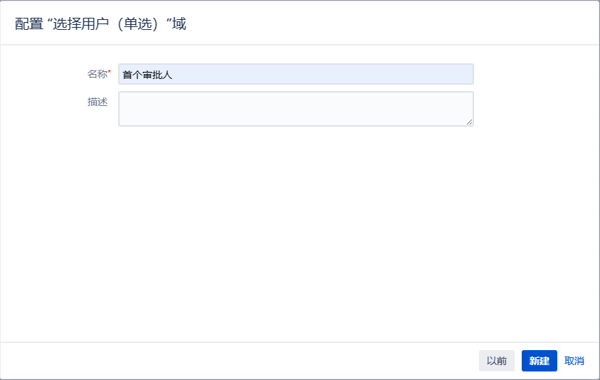The image size is (600, 380).
Task: Click the 描述 field label
Action: point(98,102)
